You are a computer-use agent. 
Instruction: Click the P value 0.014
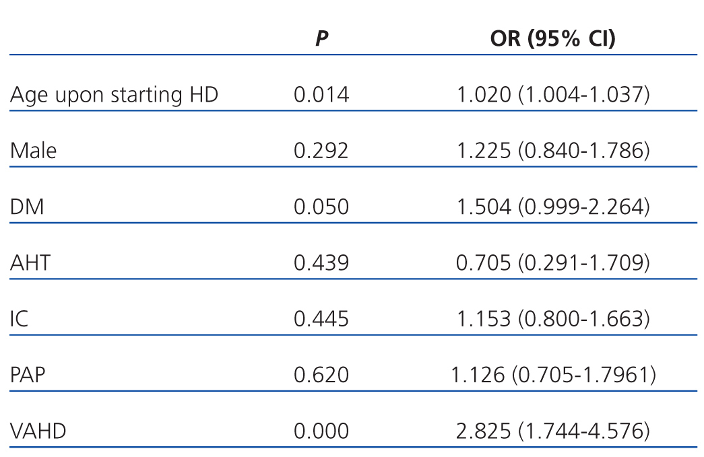pyautogui.click(x=321, y=95)
